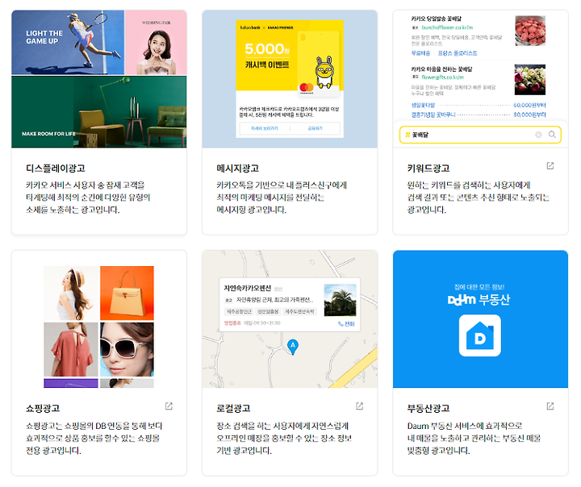The height and width of the screenshot is (487, 581).
Task: Click the WEDDING FAIR pink banner
Action: click(156, 42)
